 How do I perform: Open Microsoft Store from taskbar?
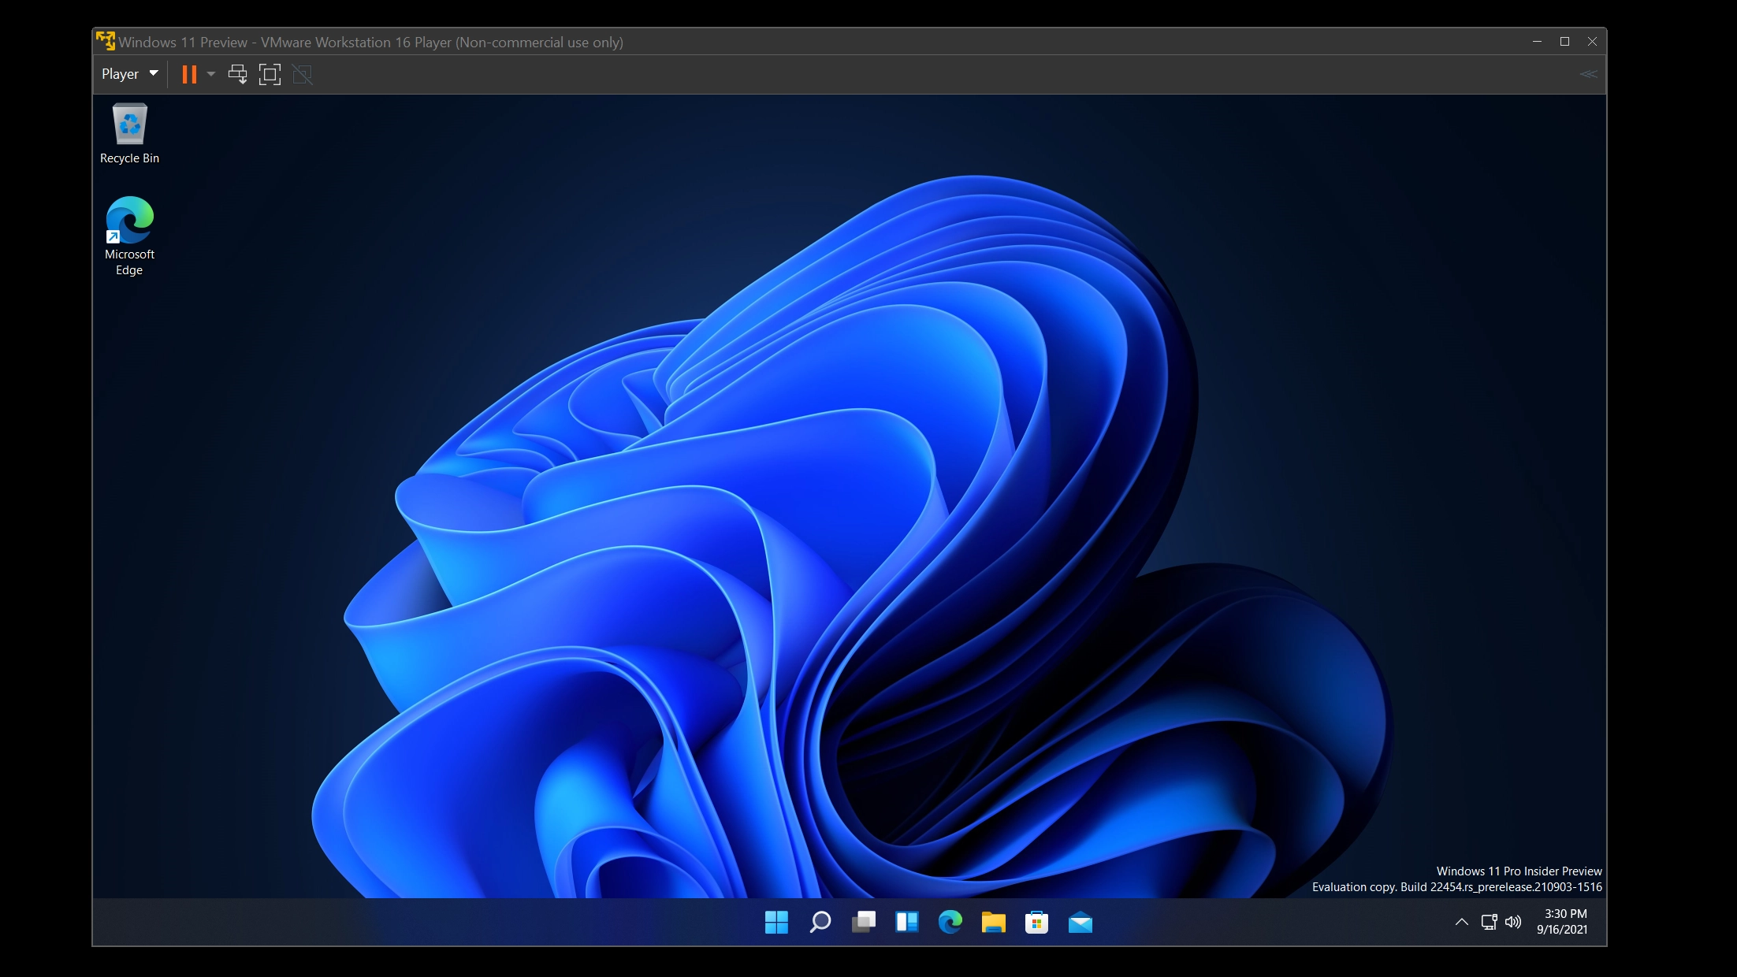pyautogui.click(x=1036, y=922)
